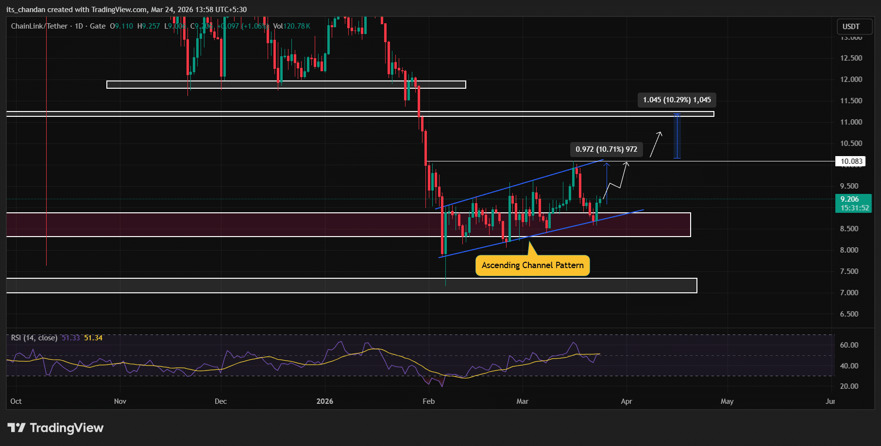This screenshot has height=446, width=881.
Task: Click the Feb label on the time axis
Action: click(428, 401)
